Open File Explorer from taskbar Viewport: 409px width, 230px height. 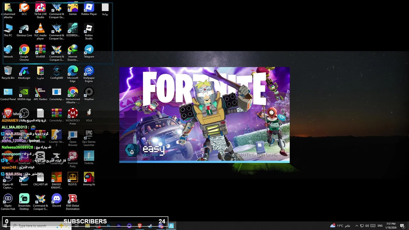(87, 226)
